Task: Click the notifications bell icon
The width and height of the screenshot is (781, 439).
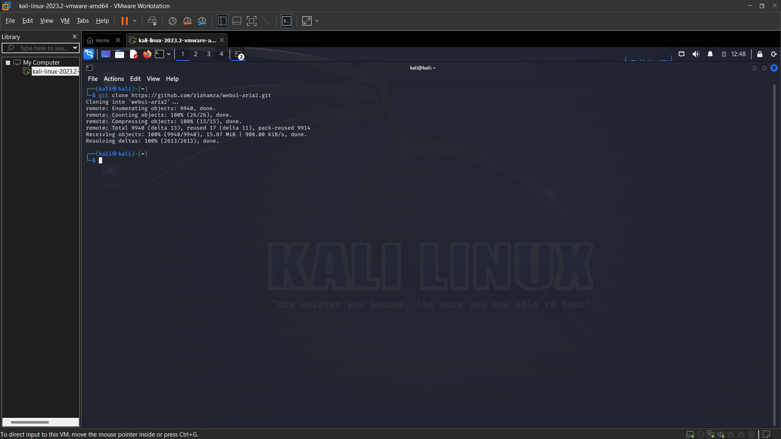Action: 710,54
